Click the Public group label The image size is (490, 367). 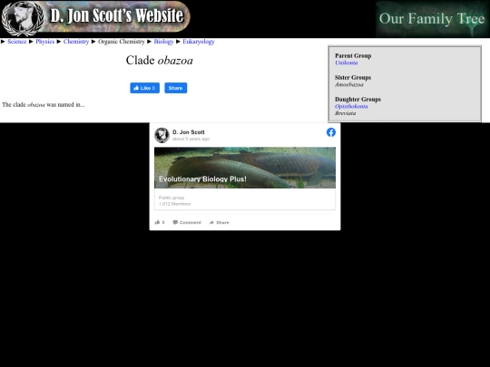click(x=171, y=198)
